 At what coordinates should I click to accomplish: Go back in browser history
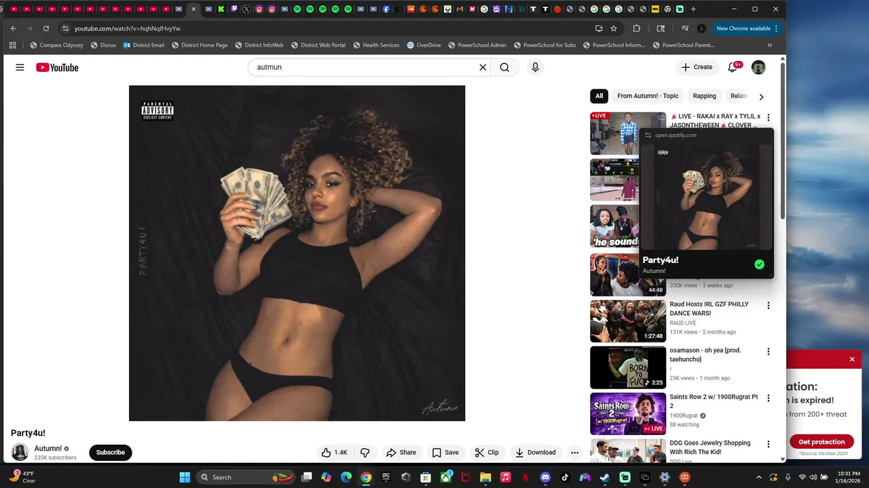[14, 28]
